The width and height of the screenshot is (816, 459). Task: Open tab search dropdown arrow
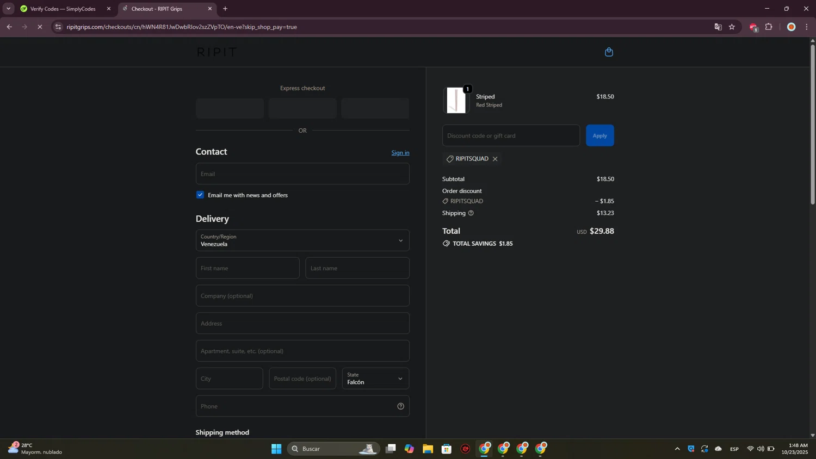(8, 9)
